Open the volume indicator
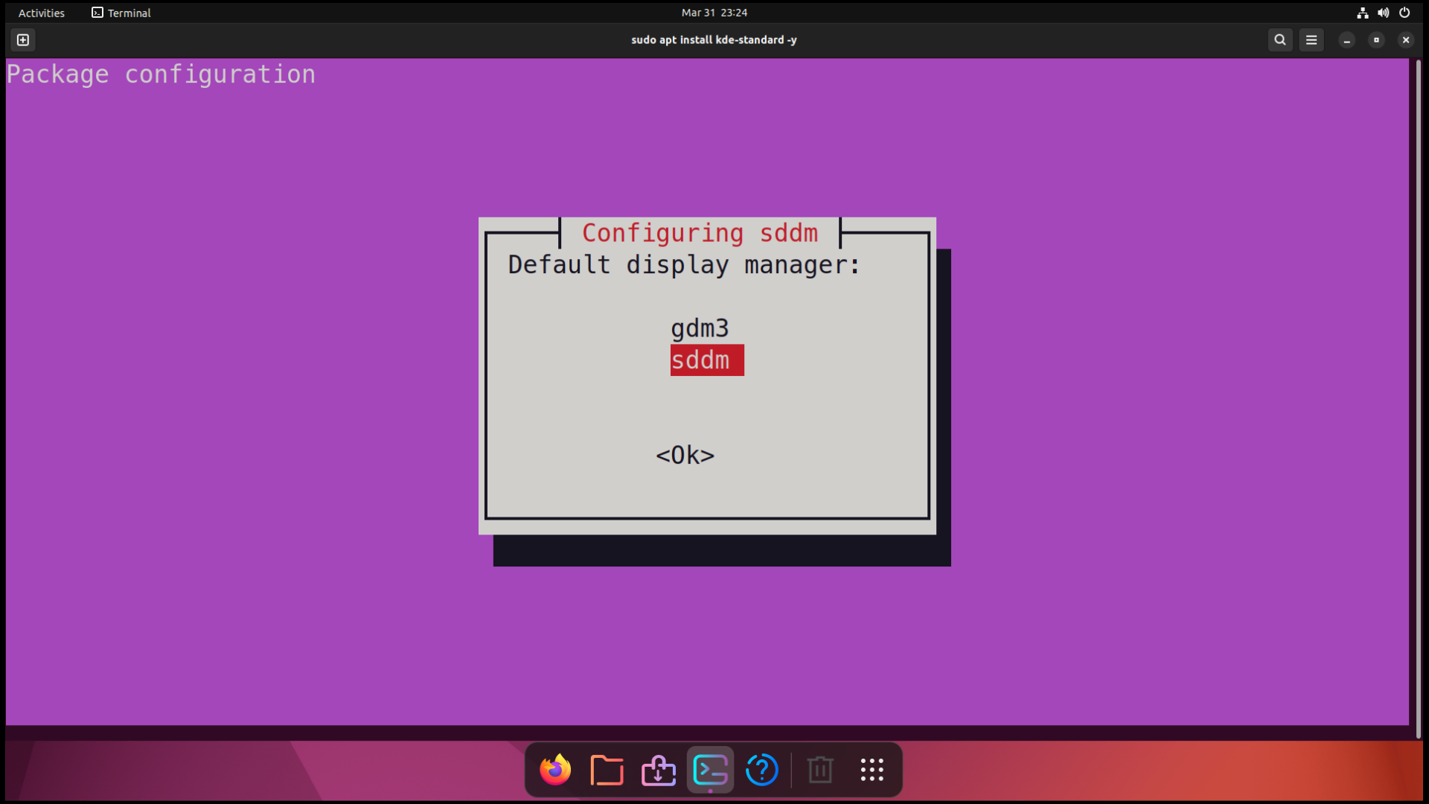 coord(1383,13)
